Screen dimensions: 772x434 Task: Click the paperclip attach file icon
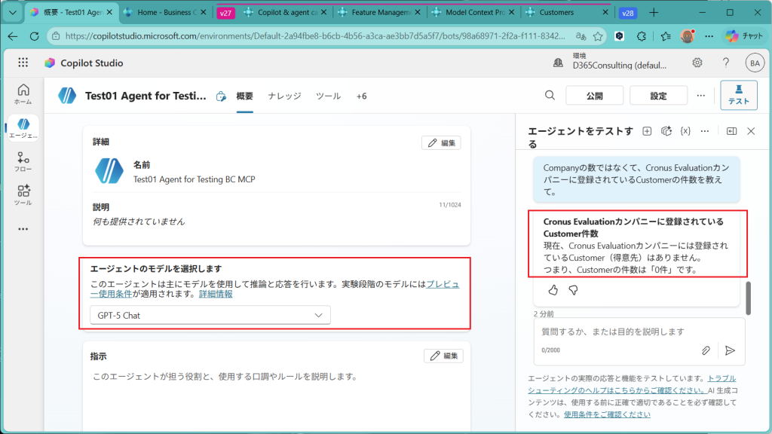tap(706, 350)
